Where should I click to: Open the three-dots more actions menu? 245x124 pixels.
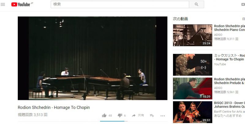(x=163, y=116)
